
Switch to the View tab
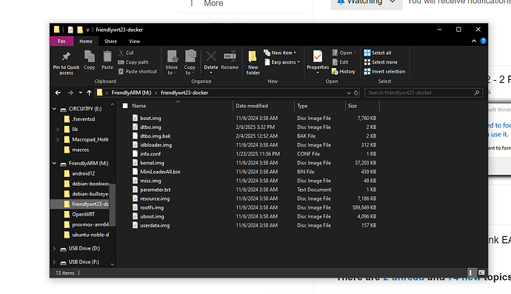tap(134, 41)
